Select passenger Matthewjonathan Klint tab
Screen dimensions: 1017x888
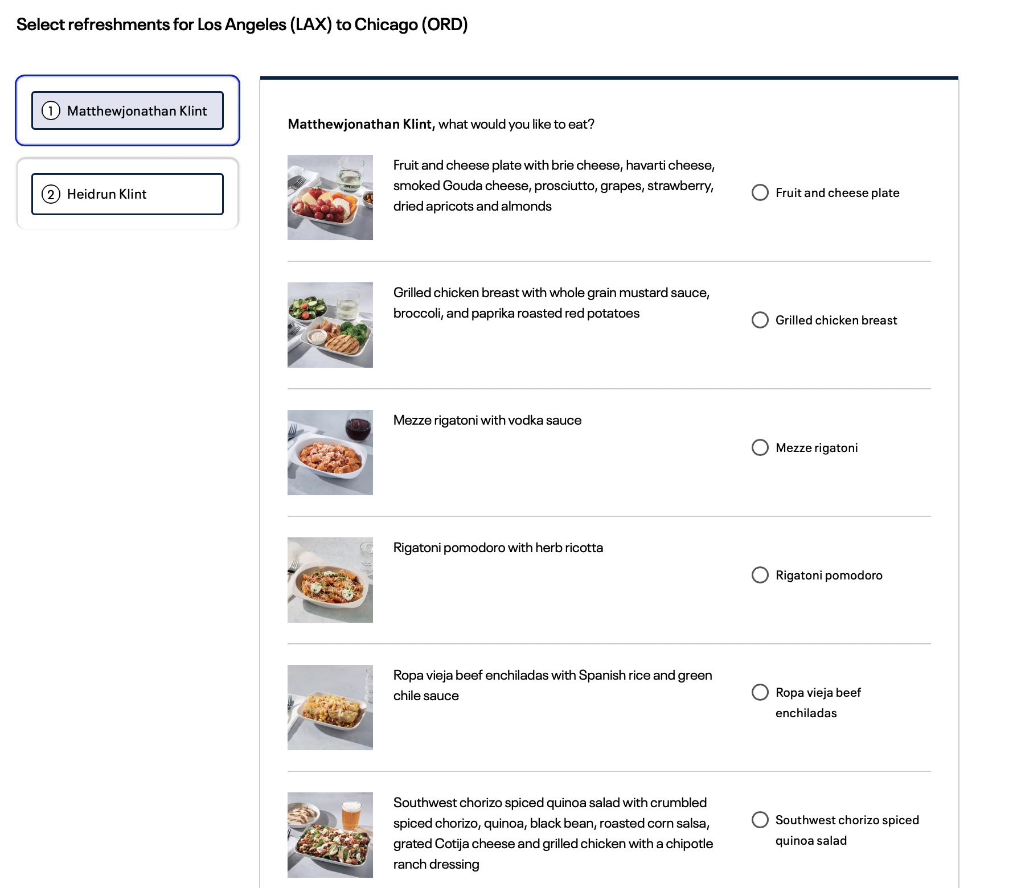(x=128, y=110)
